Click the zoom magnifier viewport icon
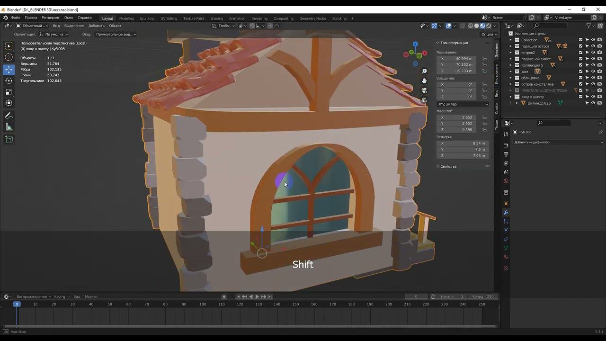 point(424,71)
